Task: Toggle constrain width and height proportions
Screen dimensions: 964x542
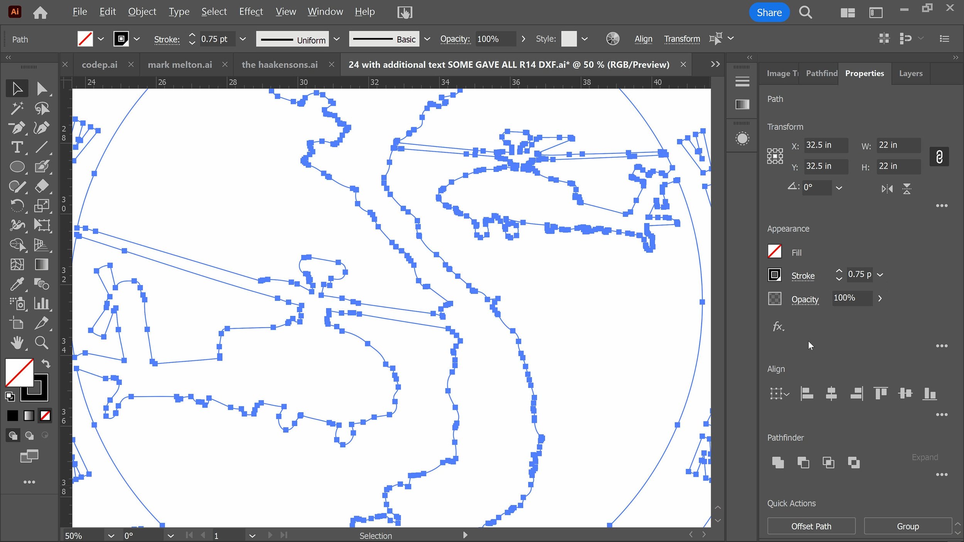Action: coord(939,157)
